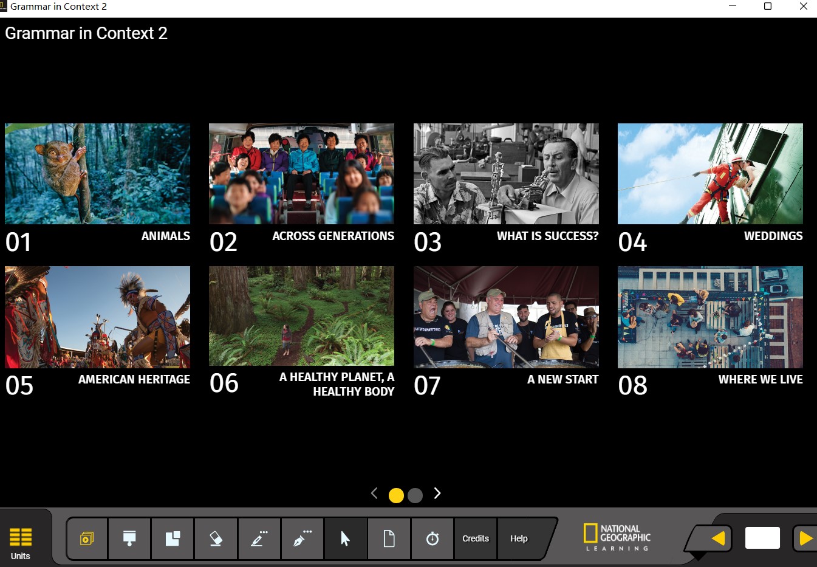Click the Credits button
Screen dimensions: 817x567
pos(476,538)
